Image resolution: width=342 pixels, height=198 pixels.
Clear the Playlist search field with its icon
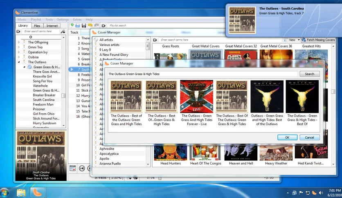[103, 25]
